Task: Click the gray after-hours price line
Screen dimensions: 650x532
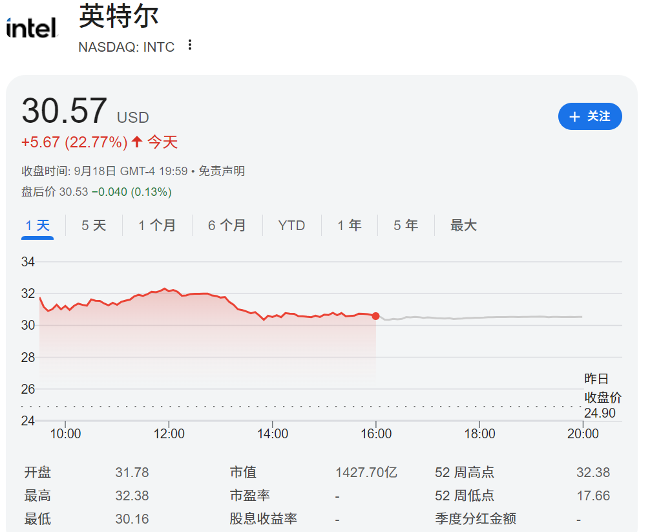Action: click(481, 317)
